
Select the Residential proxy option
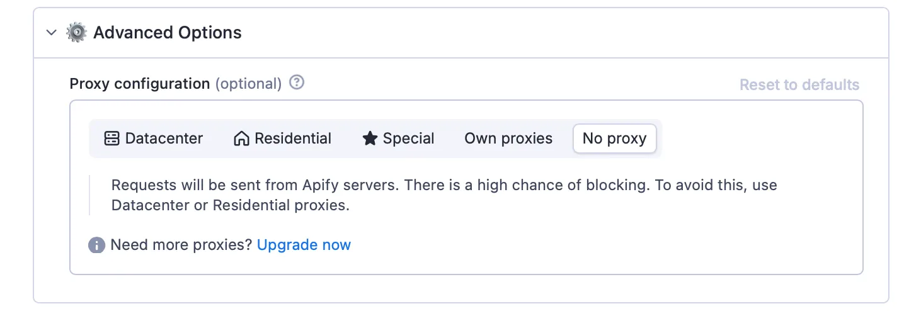click(x=282, y=139)
